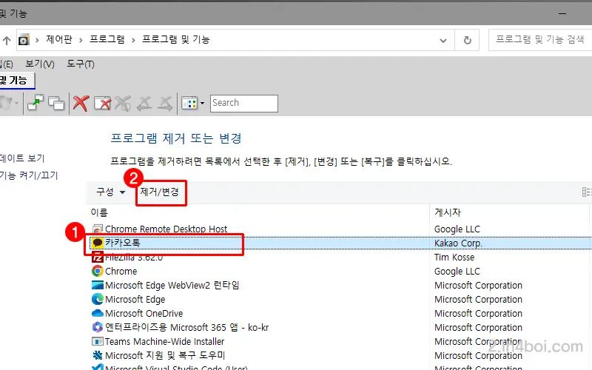This screenshot has width=592, height=370.
Task: Select Microsoft 지원 및 복구 도우미 row
Action: point(340,355)
